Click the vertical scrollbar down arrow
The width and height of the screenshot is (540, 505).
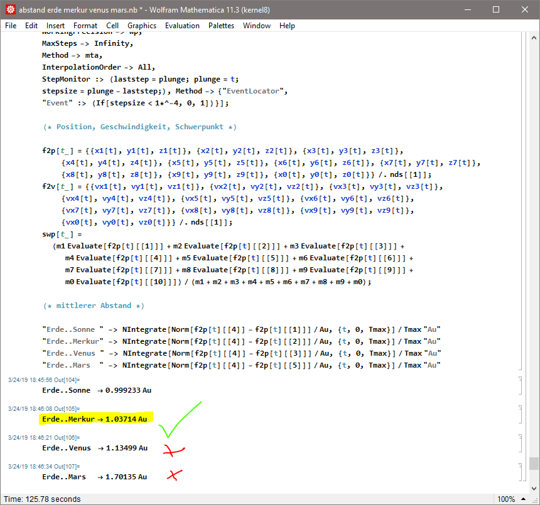(x=534, y=488)
